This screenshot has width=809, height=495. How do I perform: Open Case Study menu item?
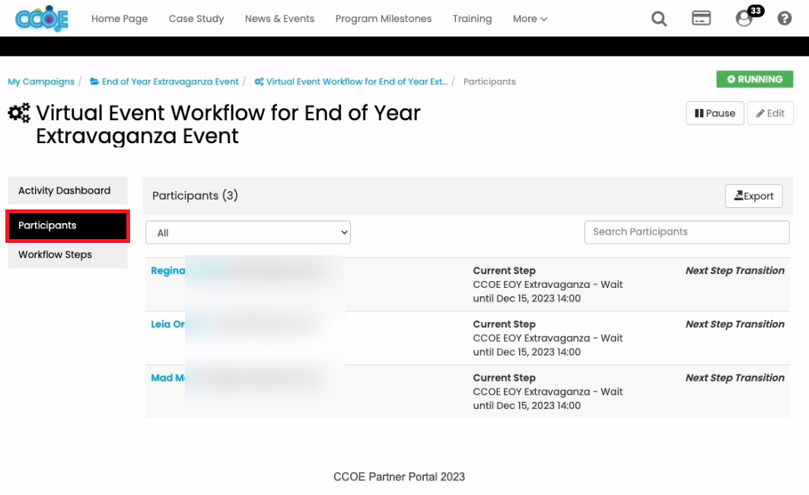point(196,18)
